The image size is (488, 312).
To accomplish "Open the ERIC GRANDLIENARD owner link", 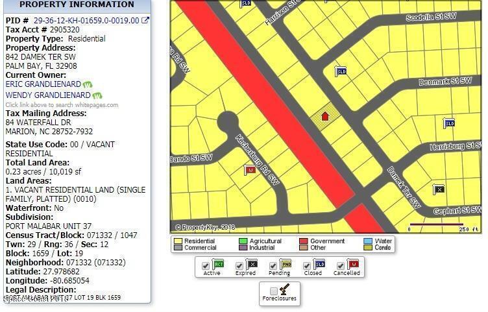I will click(43, 85).
